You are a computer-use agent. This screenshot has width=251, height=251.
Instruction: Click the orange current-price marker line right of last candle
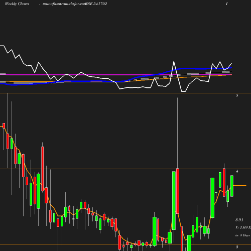[x=240, y=186]
